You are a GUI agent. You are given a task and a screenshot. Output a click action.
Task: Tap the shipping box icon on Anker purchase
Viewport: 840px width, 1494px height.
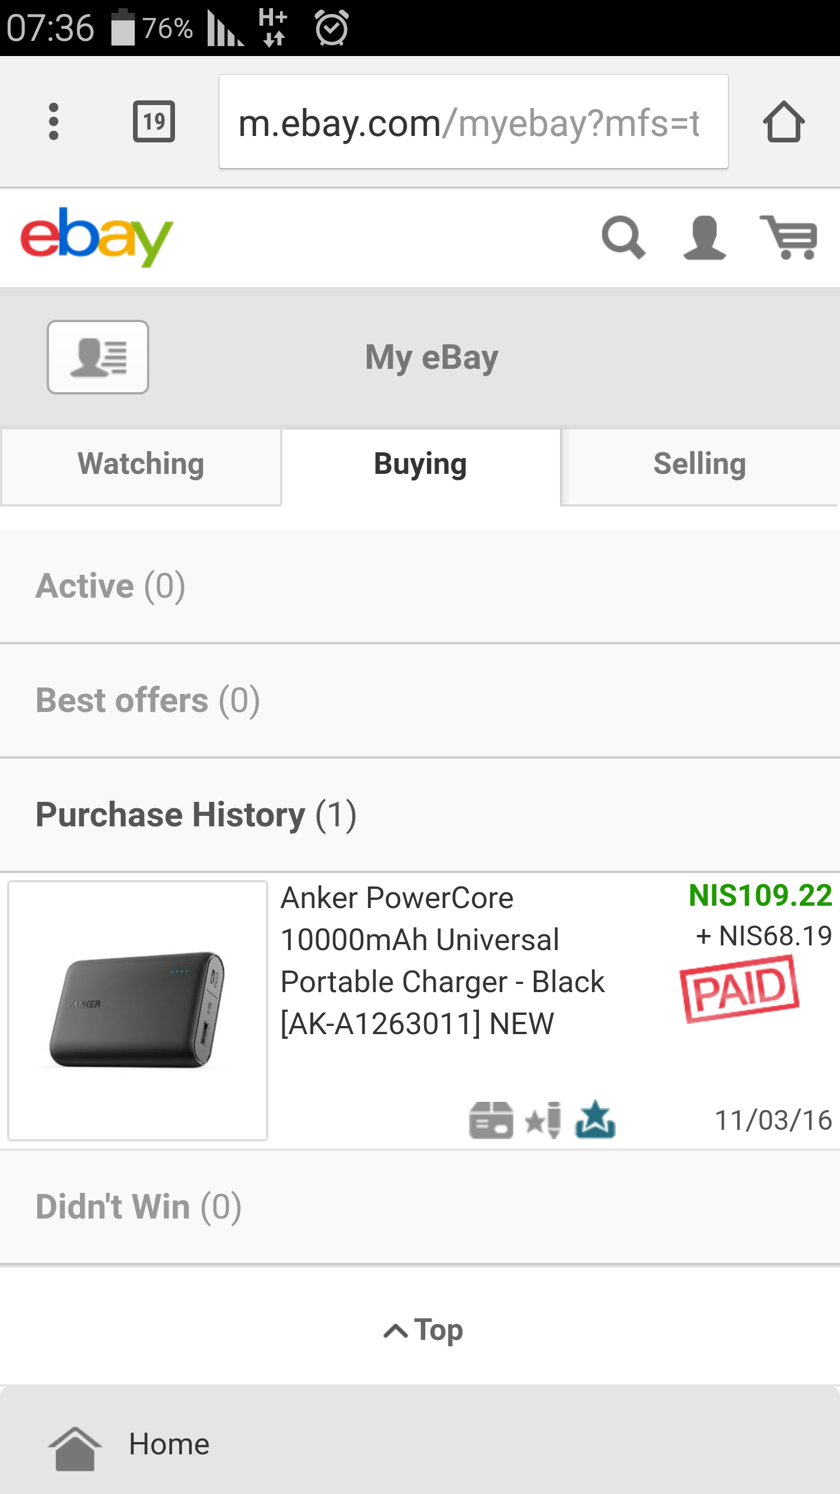491,1120
